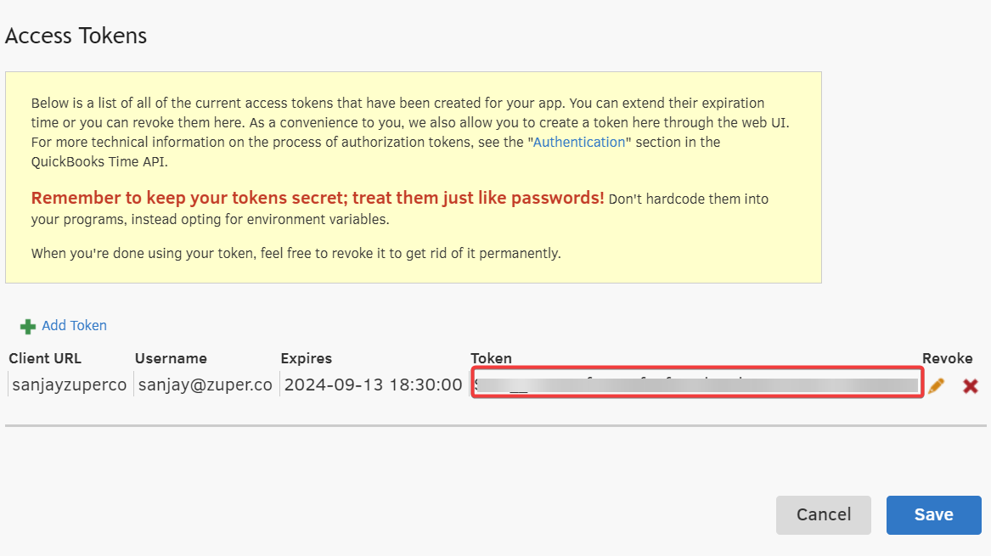Click the Client URL column header

pos(45,358)
